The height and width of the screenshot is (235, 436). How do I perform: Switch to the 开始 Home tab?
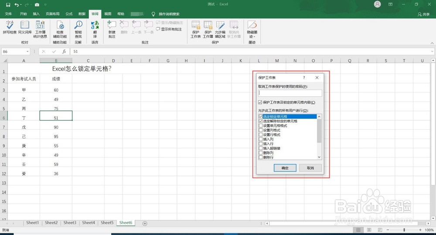point(24,14)
